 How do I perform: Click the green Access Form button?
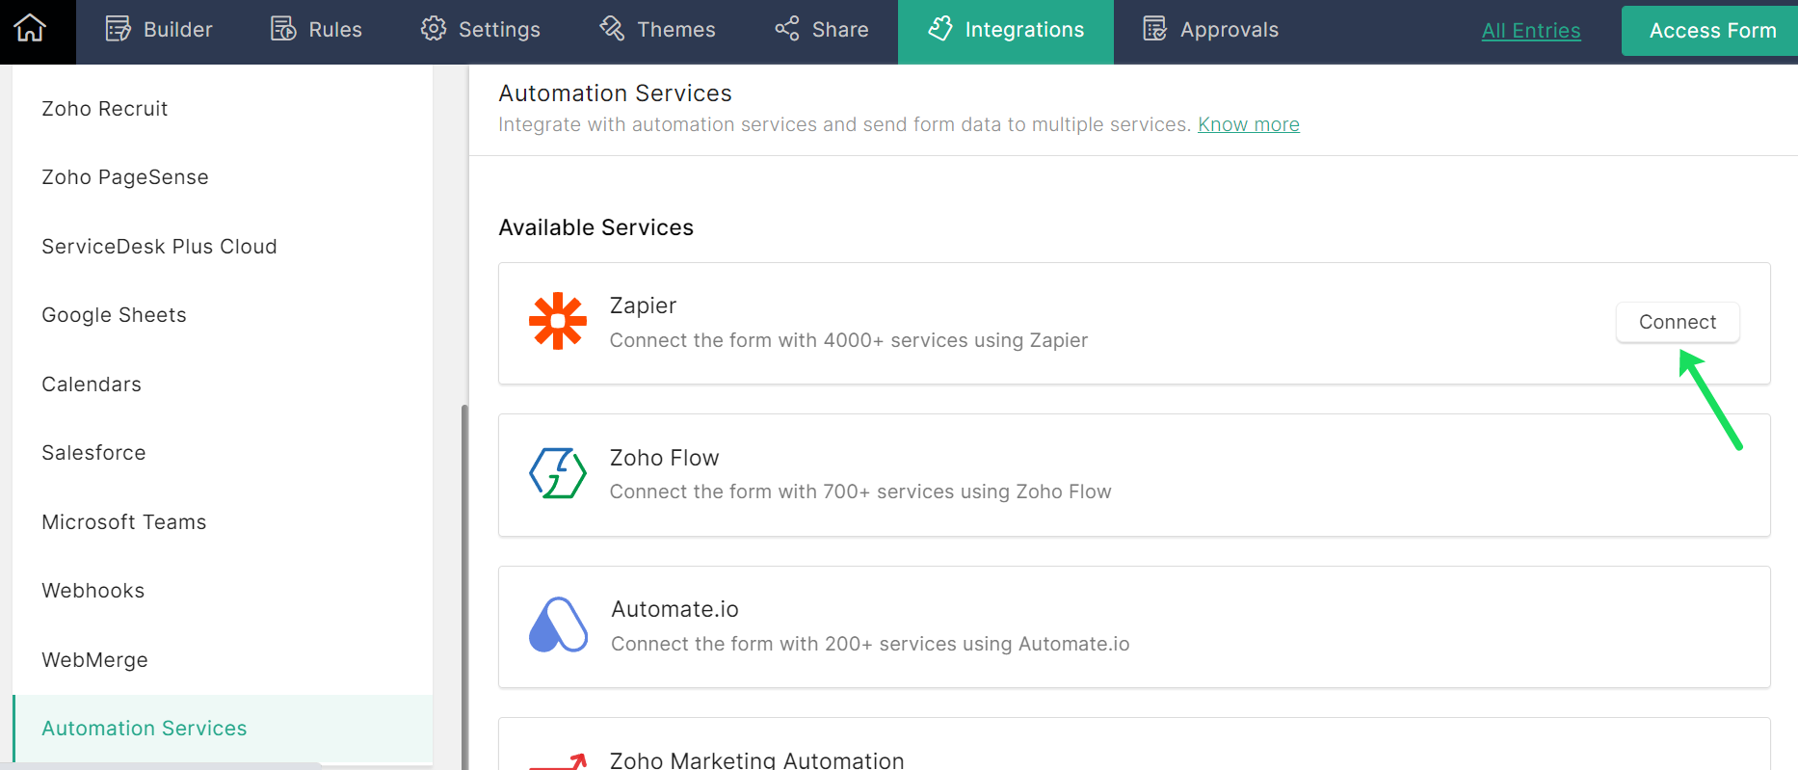click(x=1711, y=31)
